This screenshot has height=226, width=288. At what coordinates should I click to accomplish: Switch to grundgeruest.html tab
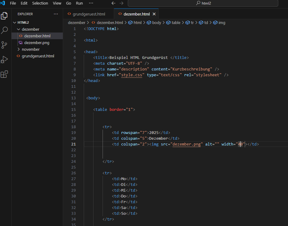[89, 14]
